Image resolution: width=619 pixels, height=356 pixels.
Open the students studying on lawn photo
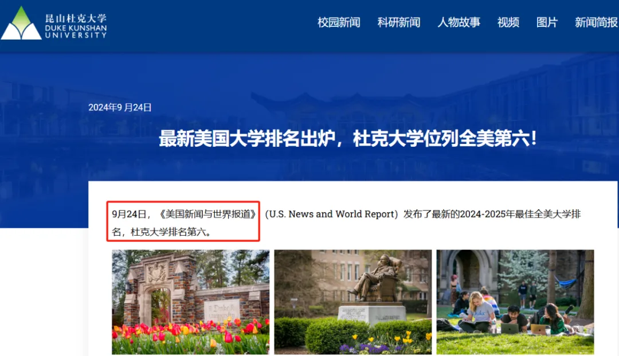click(x=515, y=302)
